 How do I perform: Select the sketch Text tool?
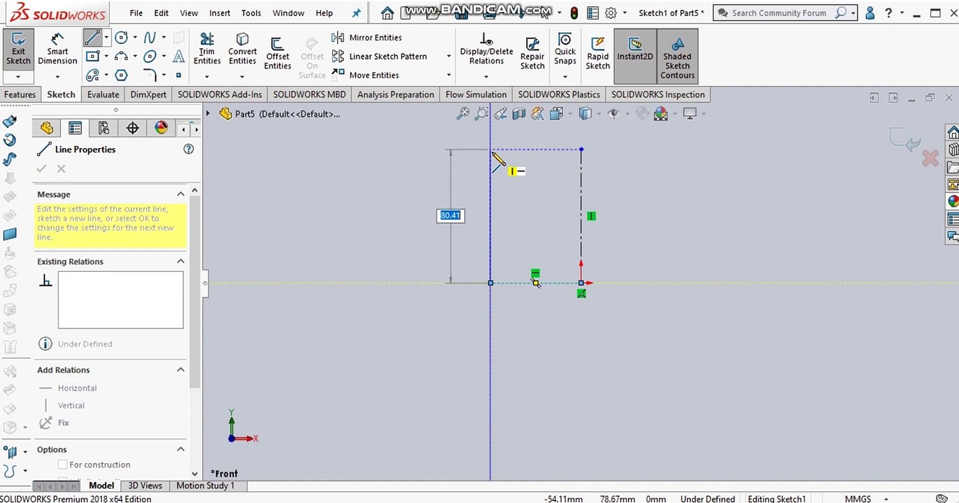[179, 57]
